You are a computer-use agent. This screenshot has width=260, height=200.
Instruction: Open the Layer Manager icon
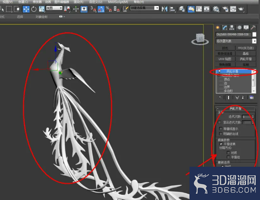tap(182, 9)
